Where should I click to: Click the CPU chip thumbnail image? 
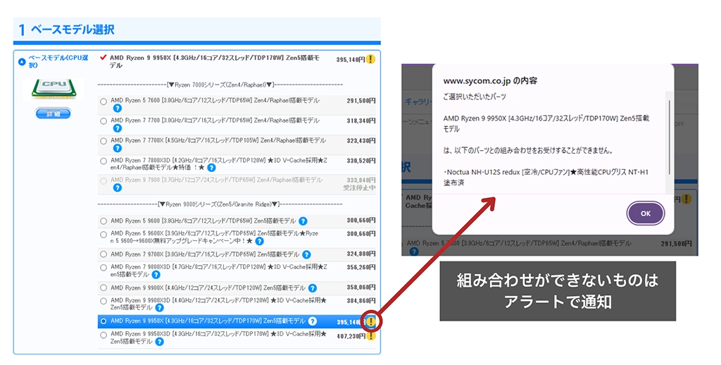click(x=54, y=89)
